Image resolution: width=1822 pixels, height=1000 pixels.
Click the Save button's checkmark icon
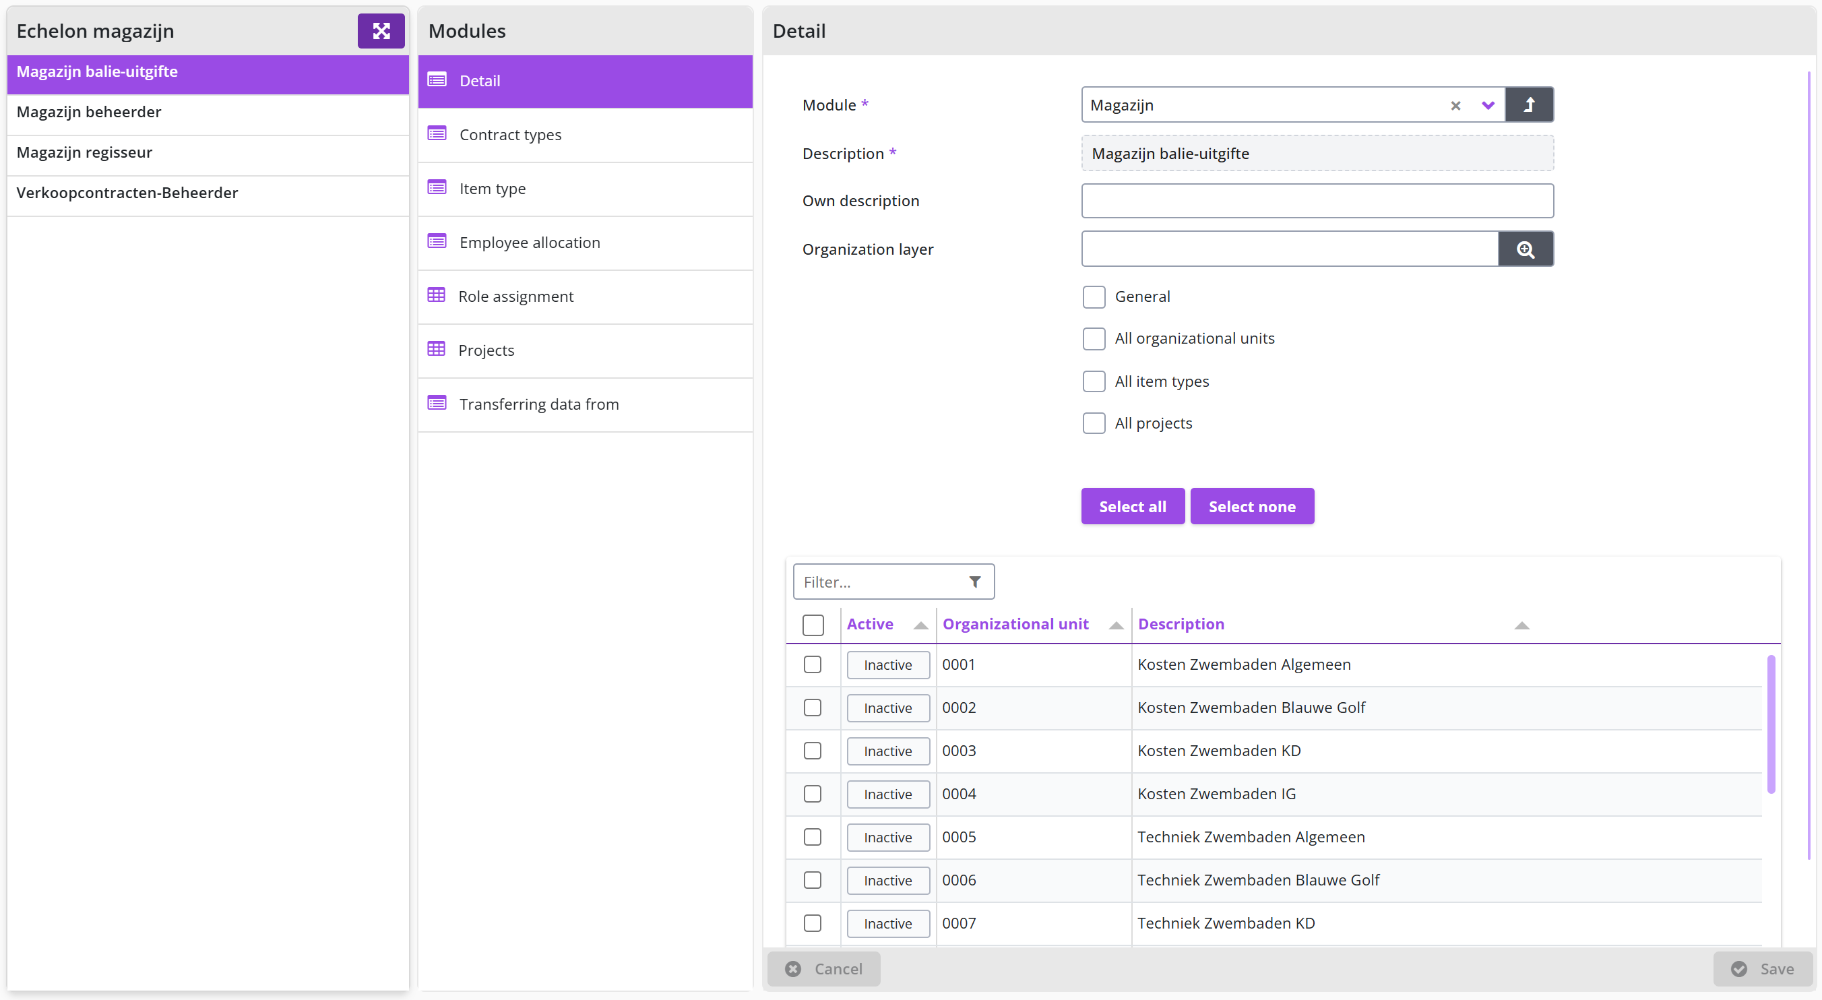pos(1738,968)
